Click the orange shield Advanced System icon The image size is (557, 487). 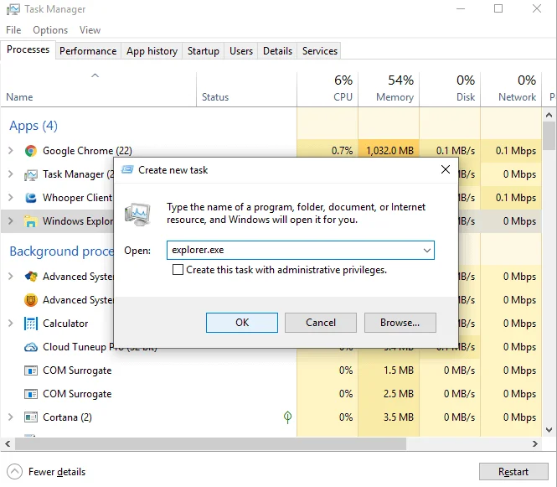31,300
